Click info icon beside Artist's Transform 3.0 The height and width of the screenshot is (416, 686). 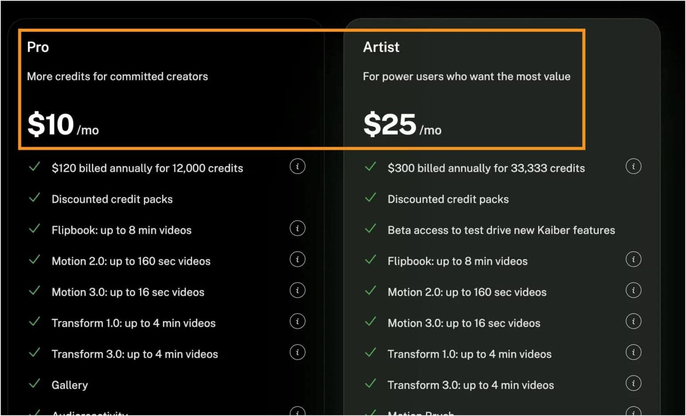click(x=633, y=383)
